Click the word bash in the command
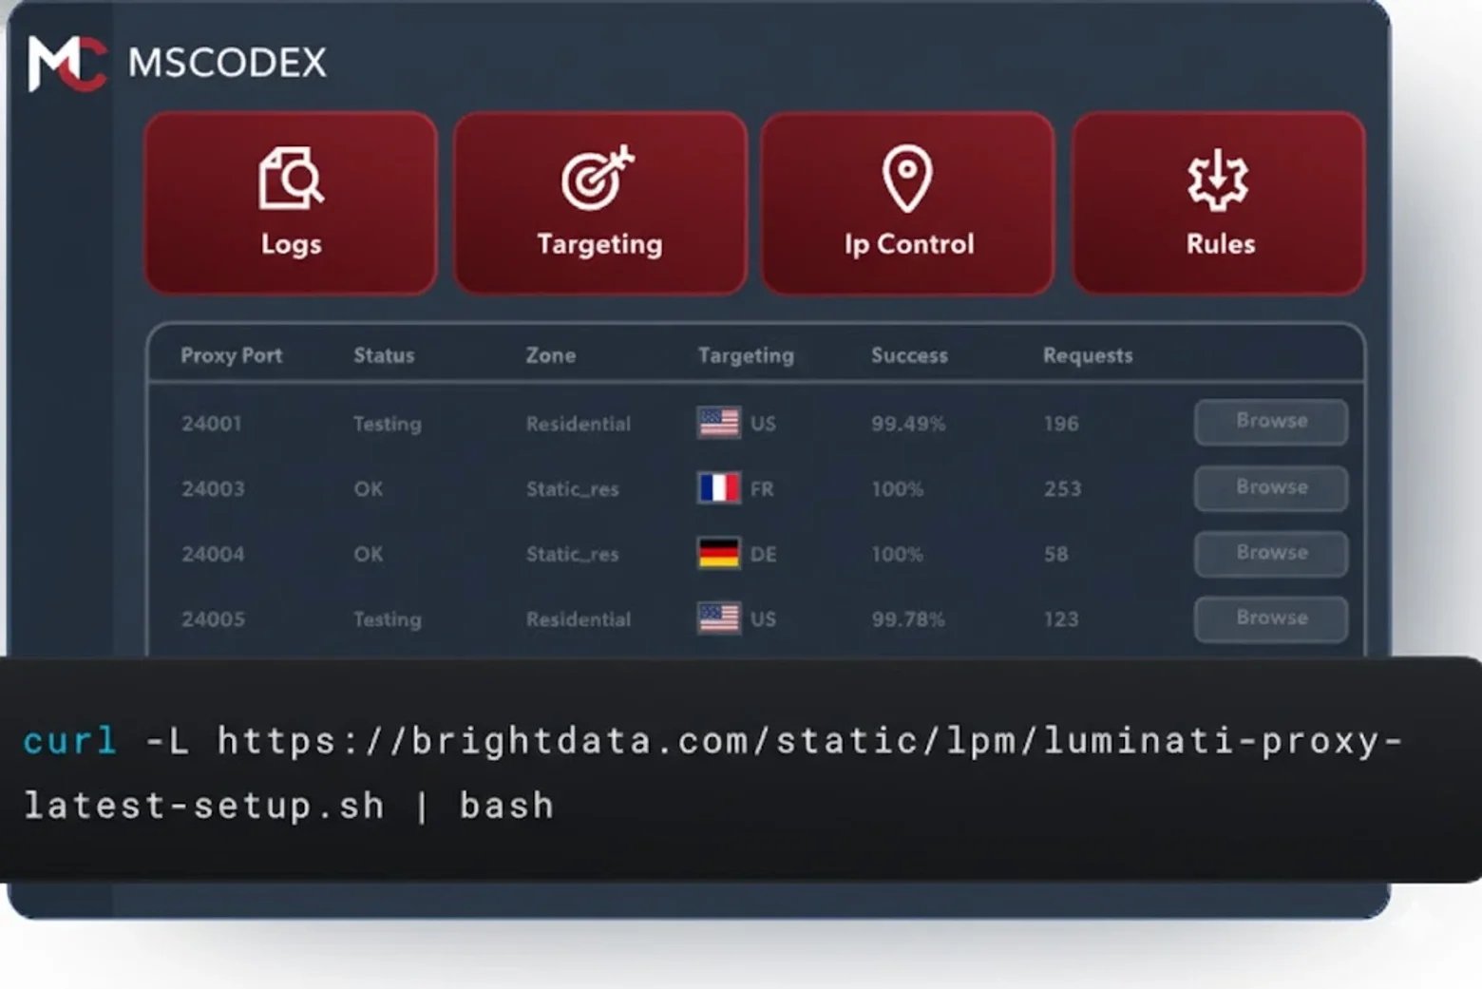The image size is (1482, 989). (506, 807)
